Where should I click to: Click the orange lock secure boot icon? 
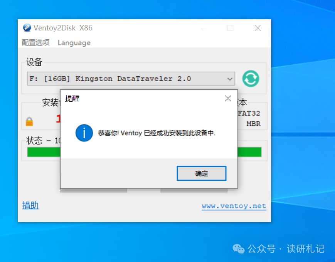(x=29, y=121)
